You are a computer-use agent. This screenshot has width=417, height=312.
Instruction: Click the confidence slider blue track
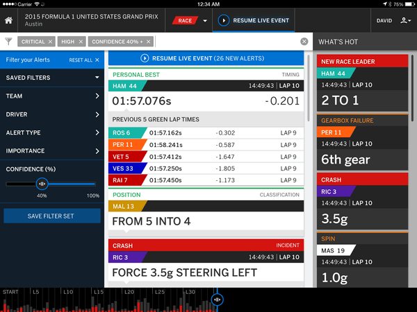coord(72,184)
